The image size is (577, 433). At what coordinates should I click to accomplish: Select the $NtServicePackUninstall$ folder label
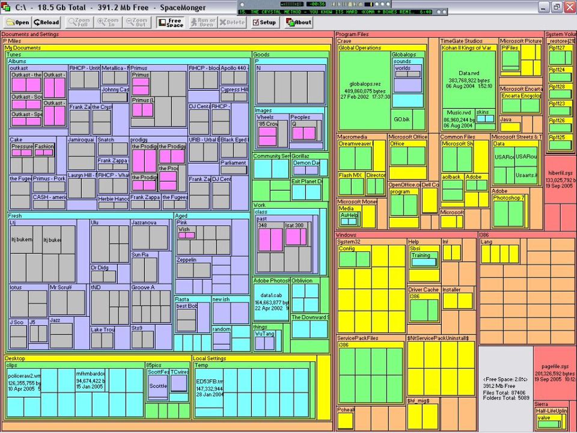click(x=438, y=338)
